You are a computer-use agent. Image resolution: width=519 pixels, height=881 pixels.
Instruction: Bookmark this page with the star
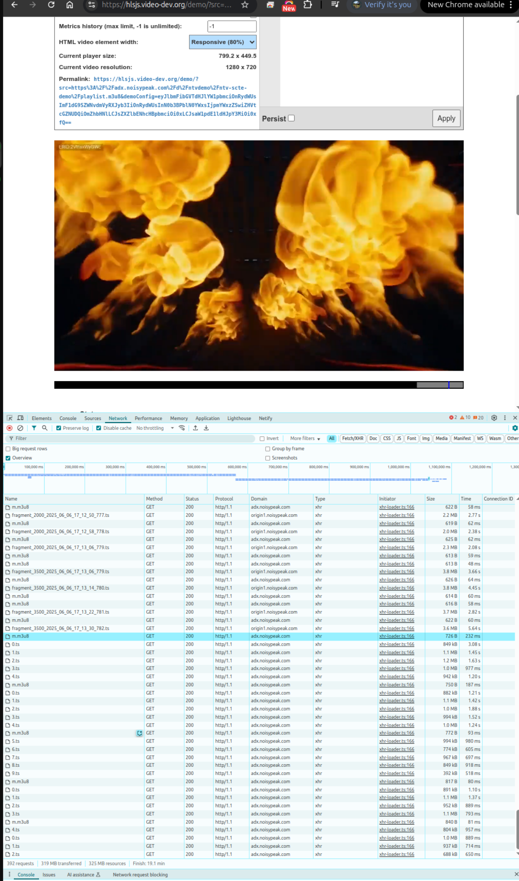point(245,5)
